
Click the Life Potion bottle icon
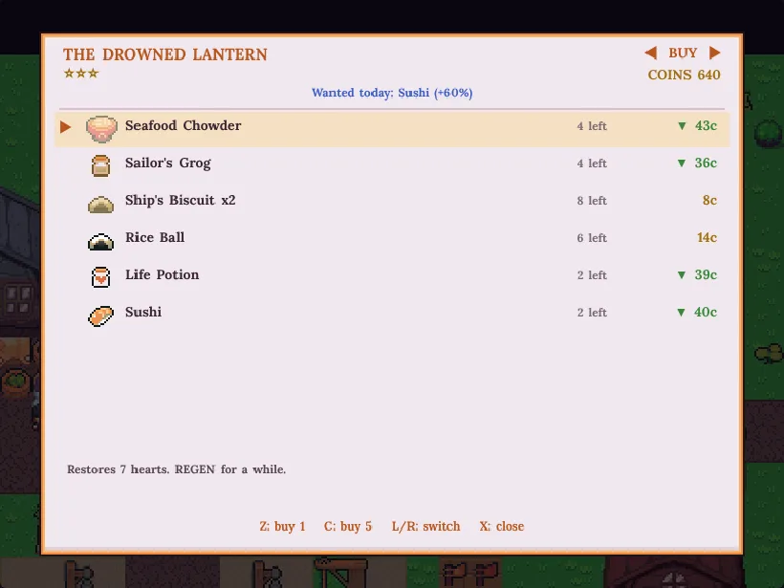tap(100, 277)
